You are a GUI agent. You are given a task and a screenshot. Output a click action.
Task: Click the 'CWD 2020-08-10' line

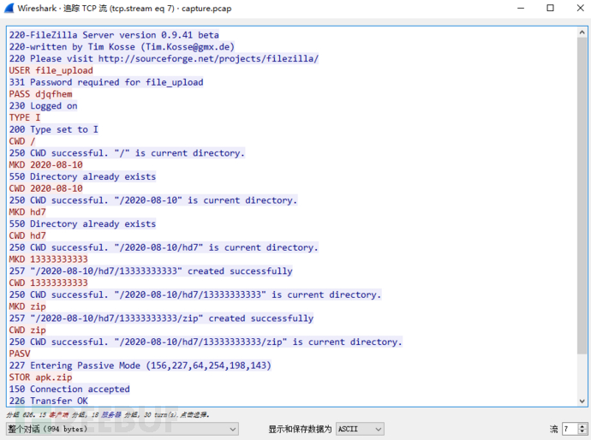[x=46, y=188]
